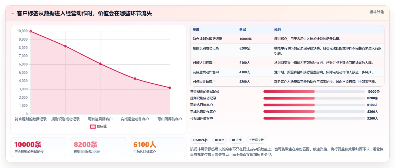This screenshot has height=168, width=395.
Task: Open the Chart.js chip
Action: pyautogui.click(x=200, y=140)
